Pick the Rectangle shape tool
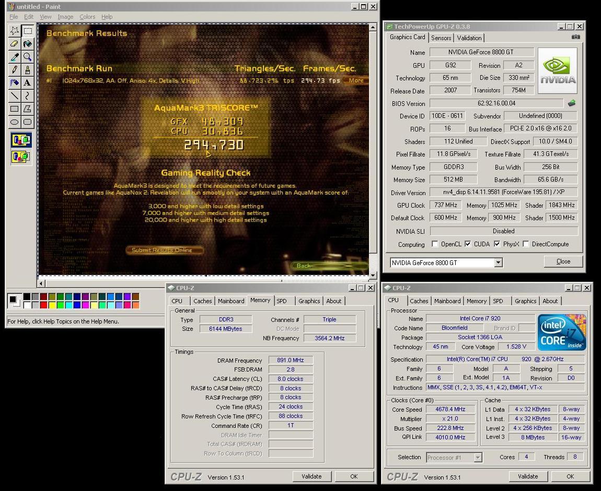The image size is (601, 491). point(15,109)
